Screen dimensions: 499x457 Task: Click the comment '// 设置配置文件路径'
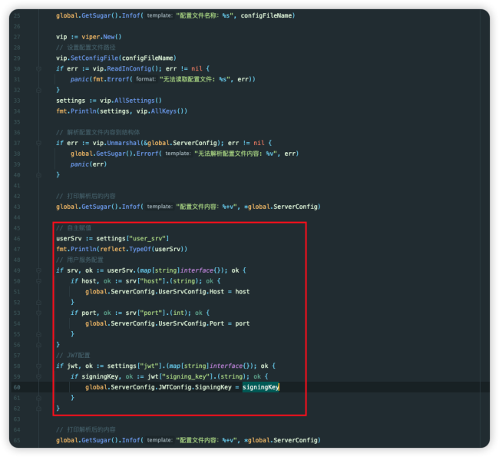coord(86,48)
